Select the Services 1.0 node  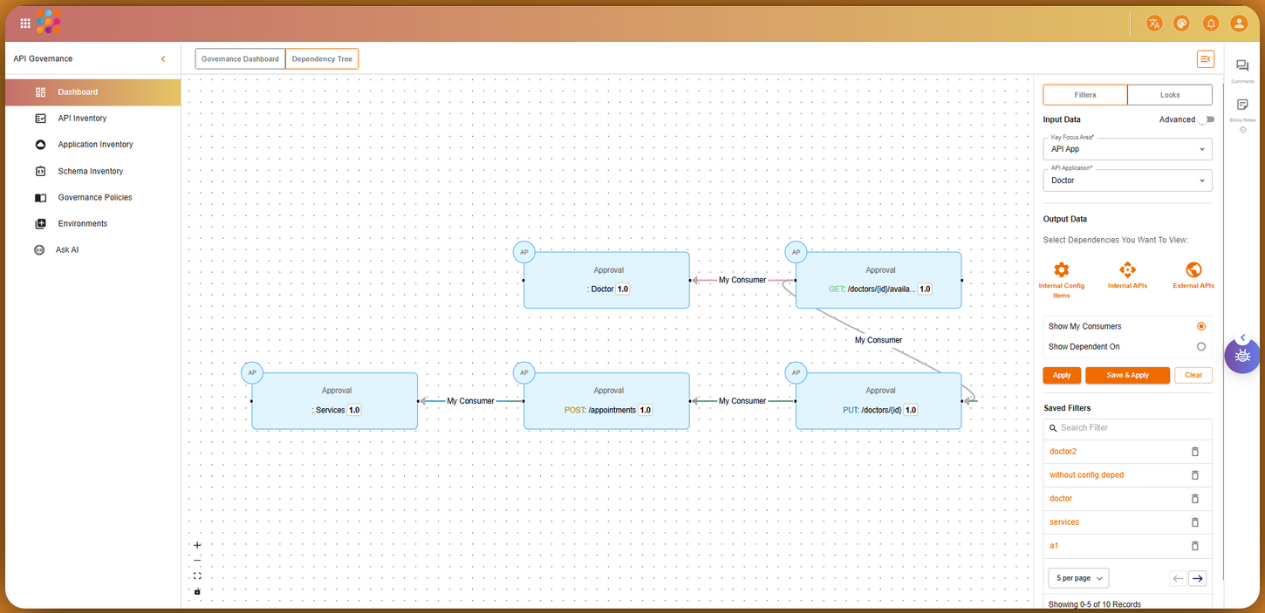pyautogui.click(x=335, y=401)
